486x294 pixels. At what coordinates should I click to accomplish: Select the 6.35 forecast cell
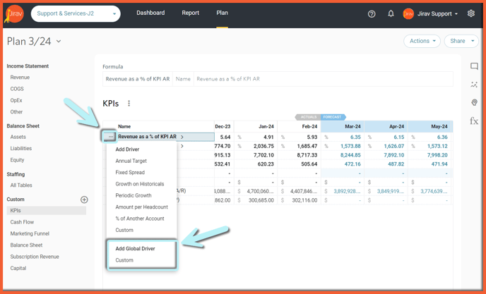[343, 137]
